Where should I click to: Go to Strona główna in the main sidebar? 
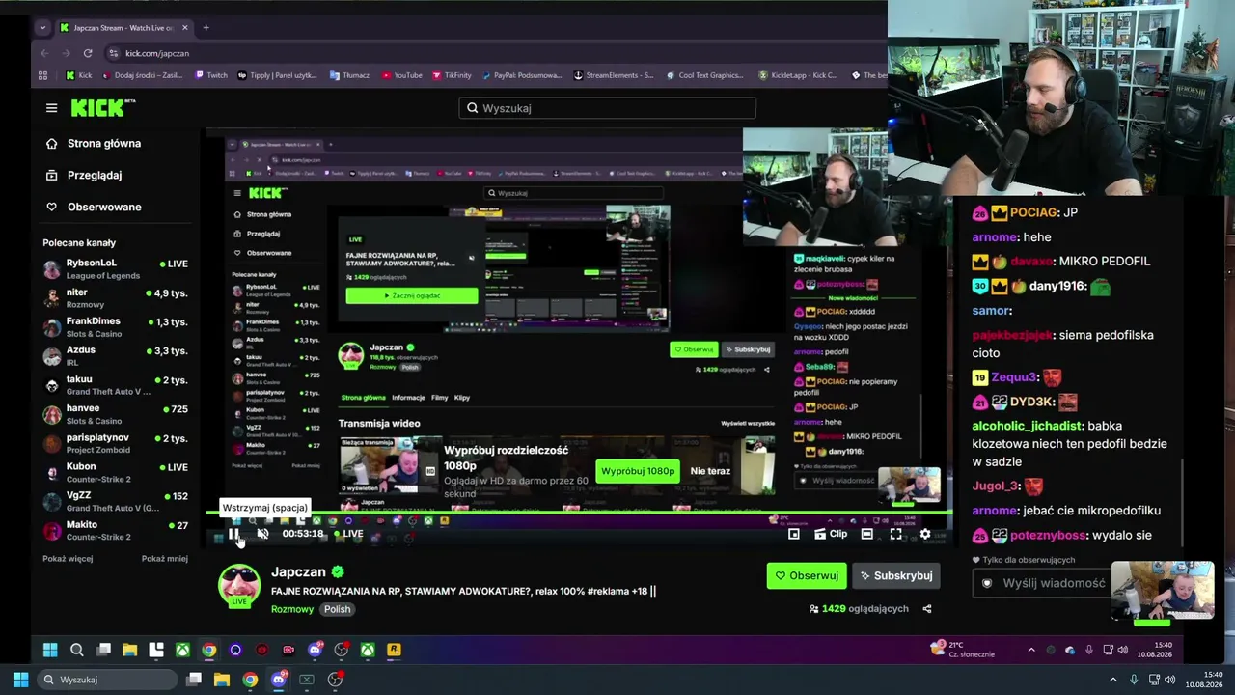coord(95,144)
